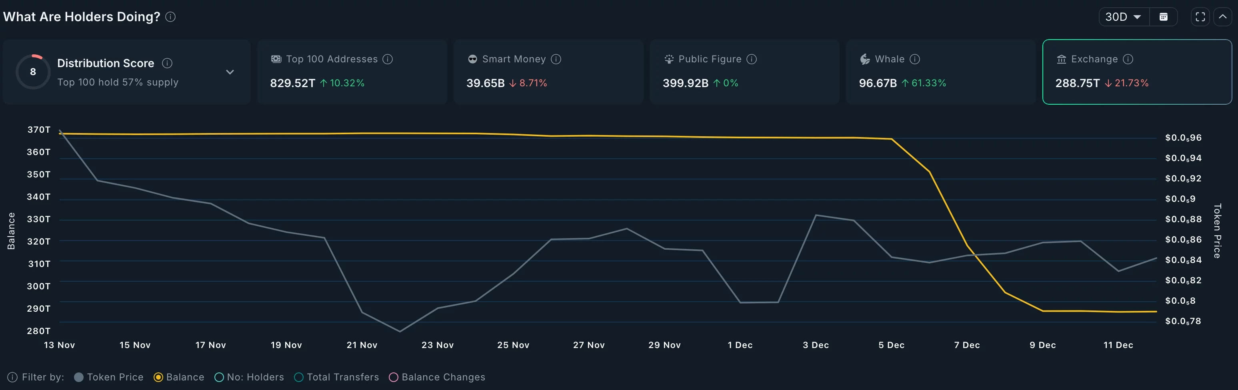Click the Balance Changes color circle
Screen dimensions: 1238x390
(x=394, y=377)
